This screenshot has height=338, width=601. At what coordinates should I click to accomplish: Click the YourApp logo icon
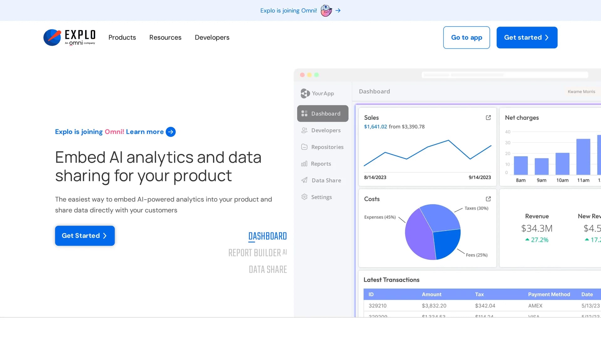[305, 93]
